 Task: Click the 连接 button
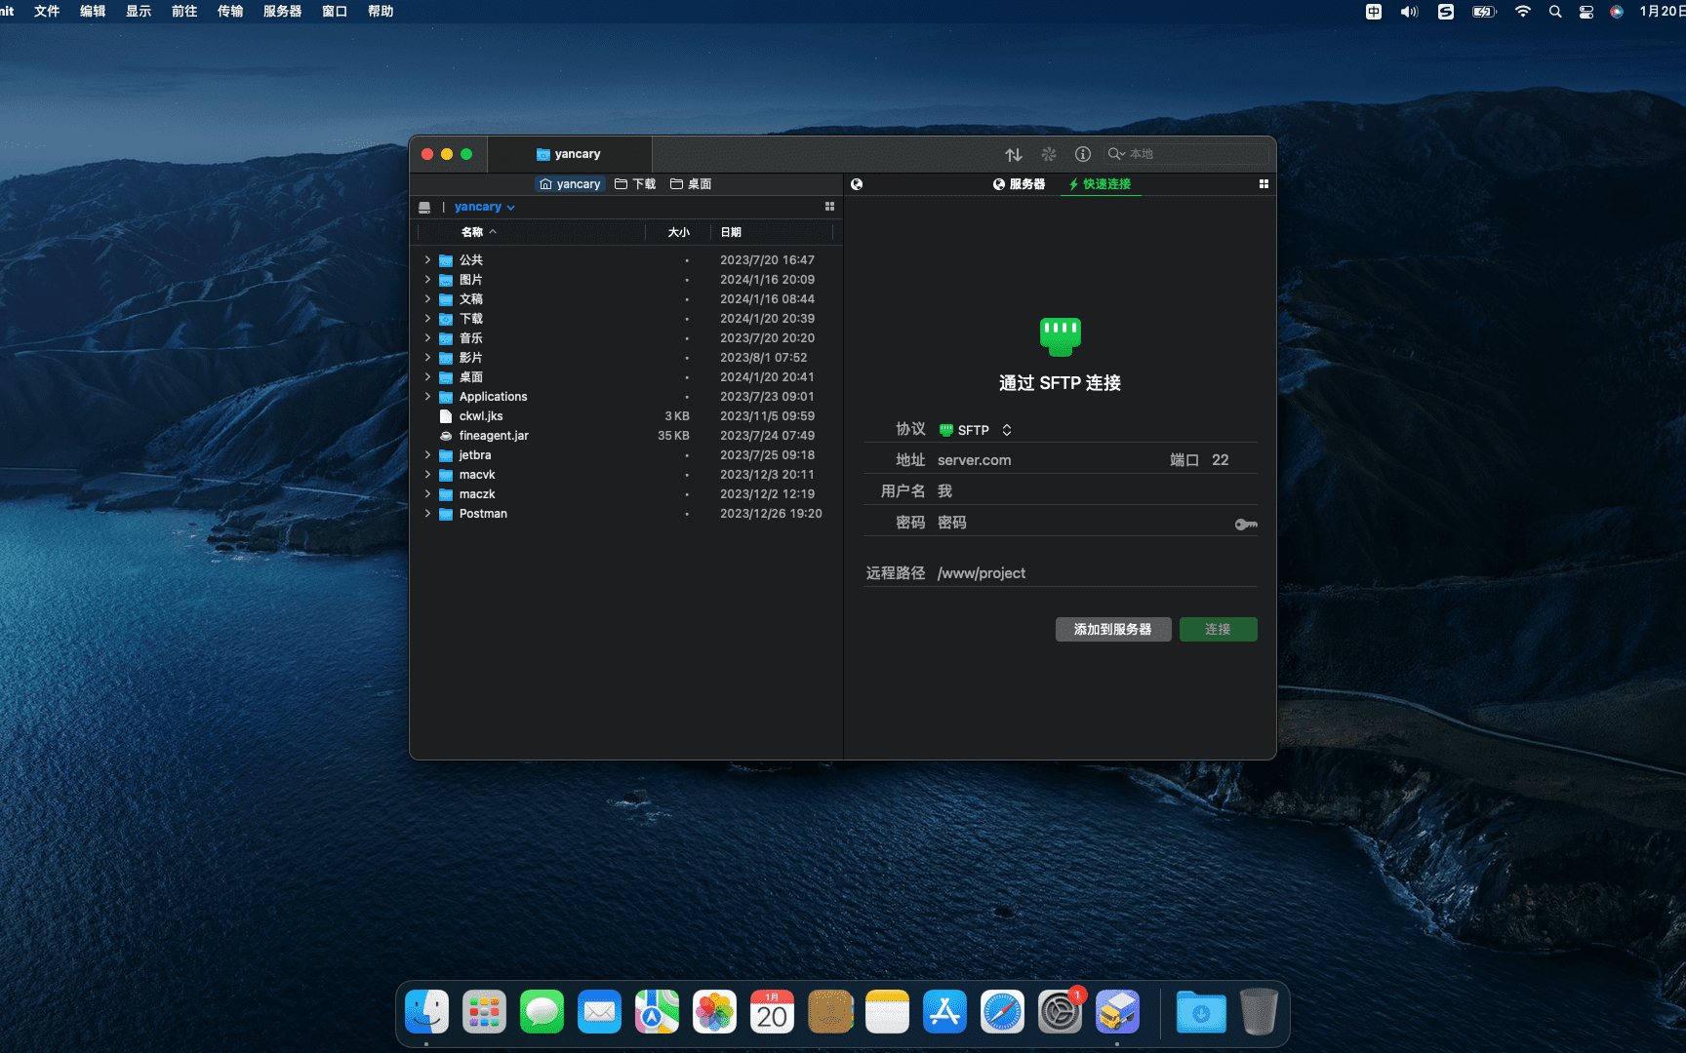pos(1218,630)
